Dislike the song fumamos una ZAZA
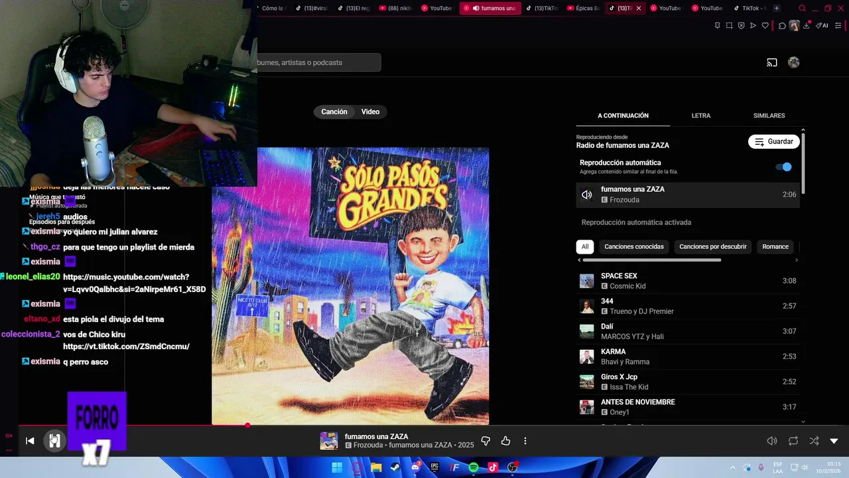Viewport: 849px width, 478px height. (x=486, y=441)
